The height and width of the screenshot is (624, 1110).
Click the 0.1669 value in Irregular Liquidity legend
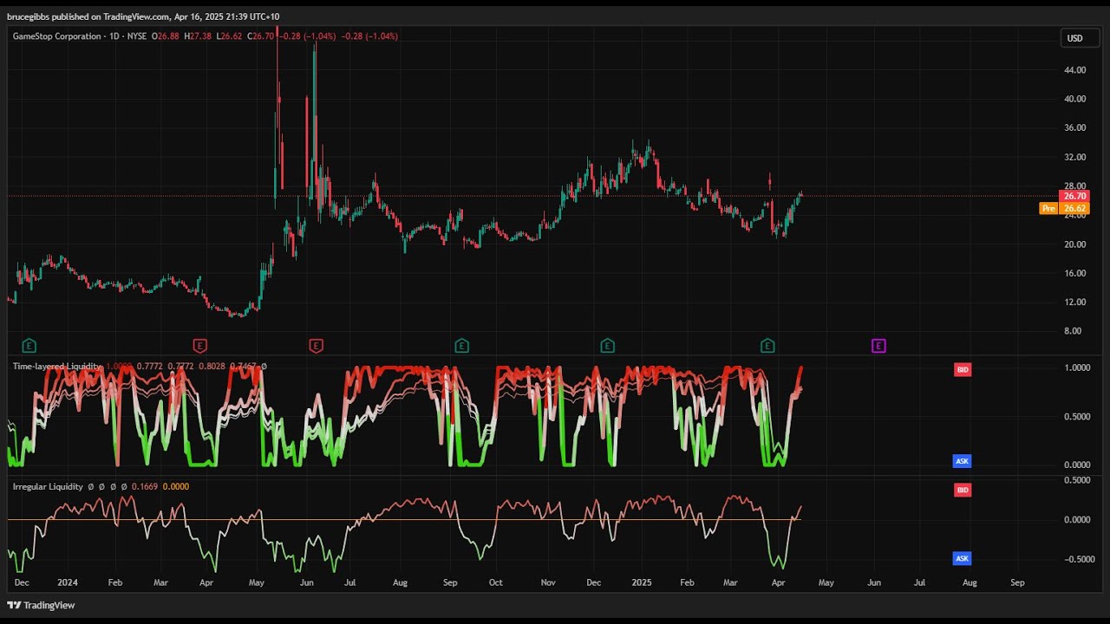tap(146, 486)
